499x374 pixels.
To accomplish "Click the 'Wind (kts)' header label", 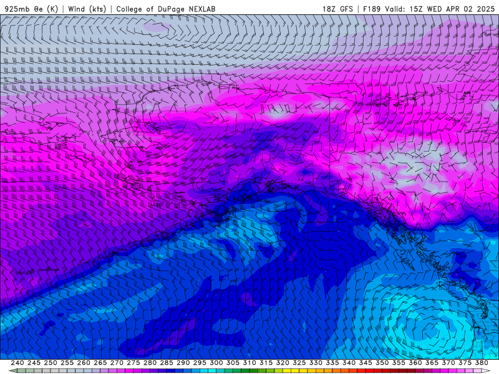I will coord(87,9).
